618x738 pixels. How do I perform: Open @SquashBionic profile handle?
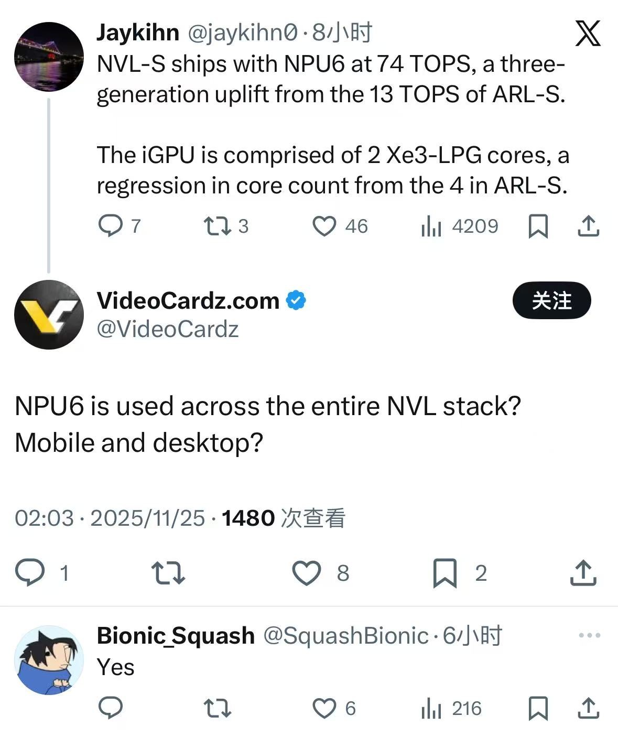pos(345,636)
